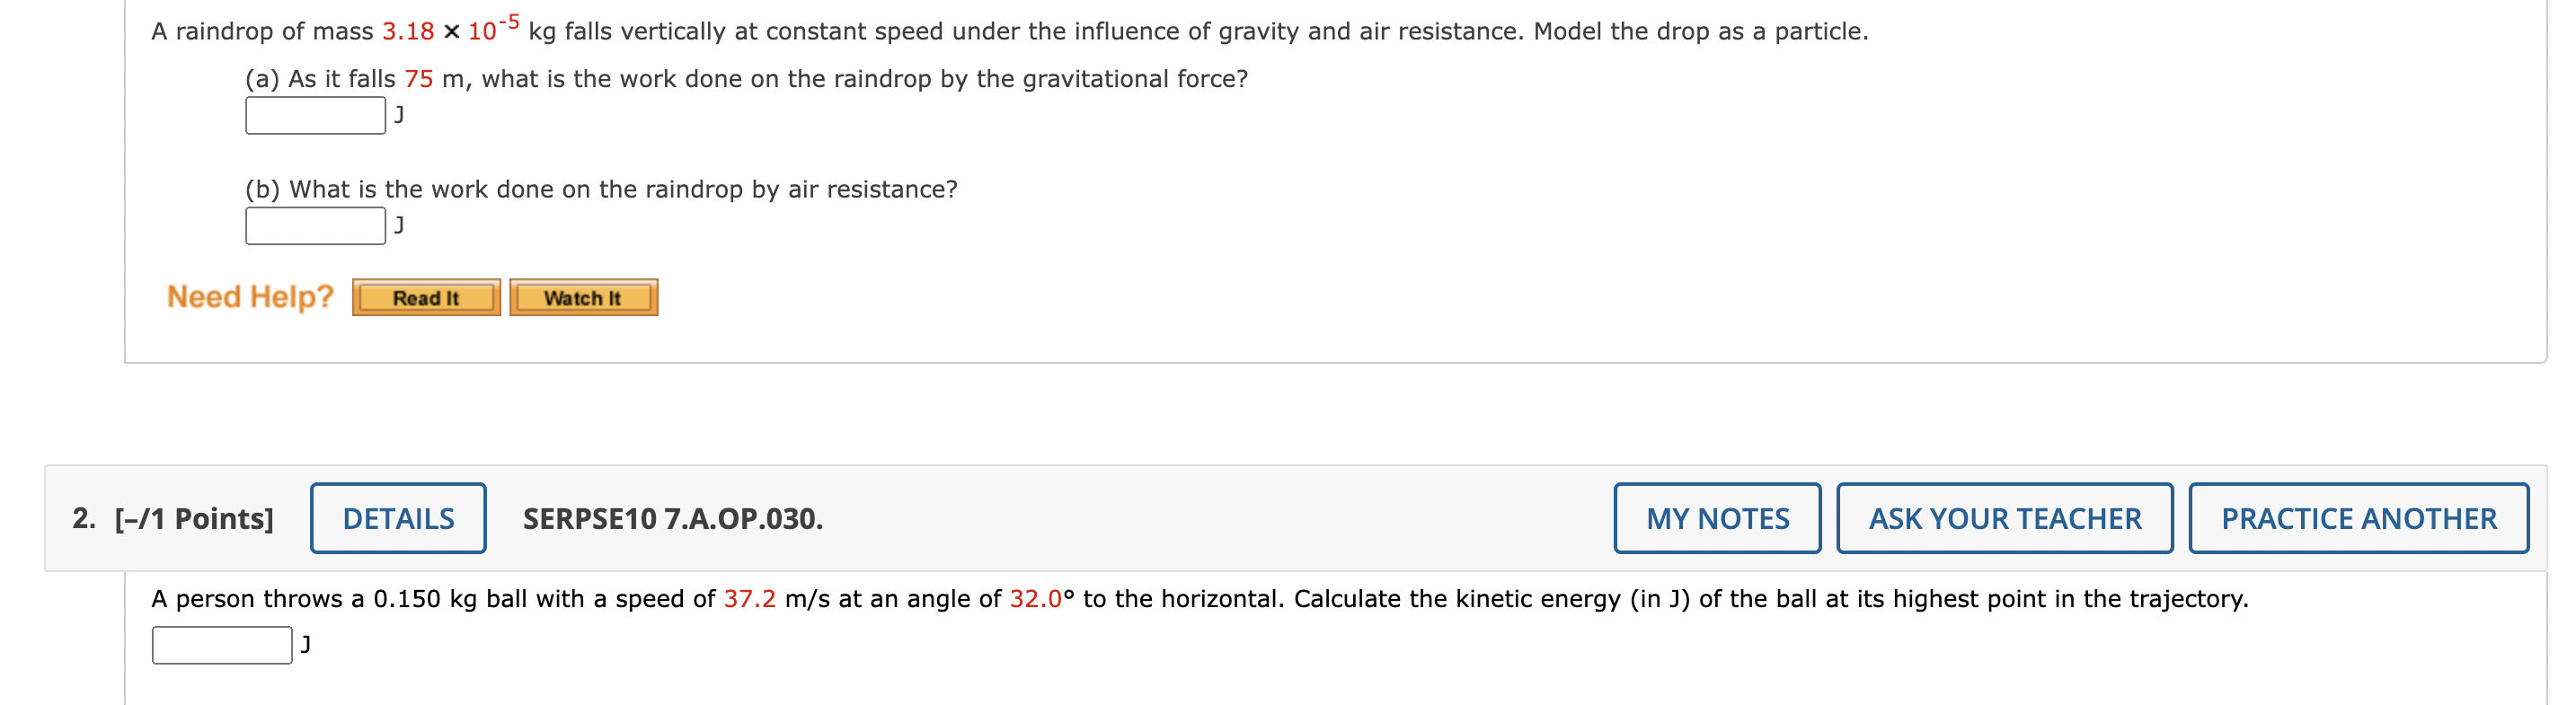Click the J unit label beside part (a) box
Viewport: 2576px width, 705px height.
point(398,113)
